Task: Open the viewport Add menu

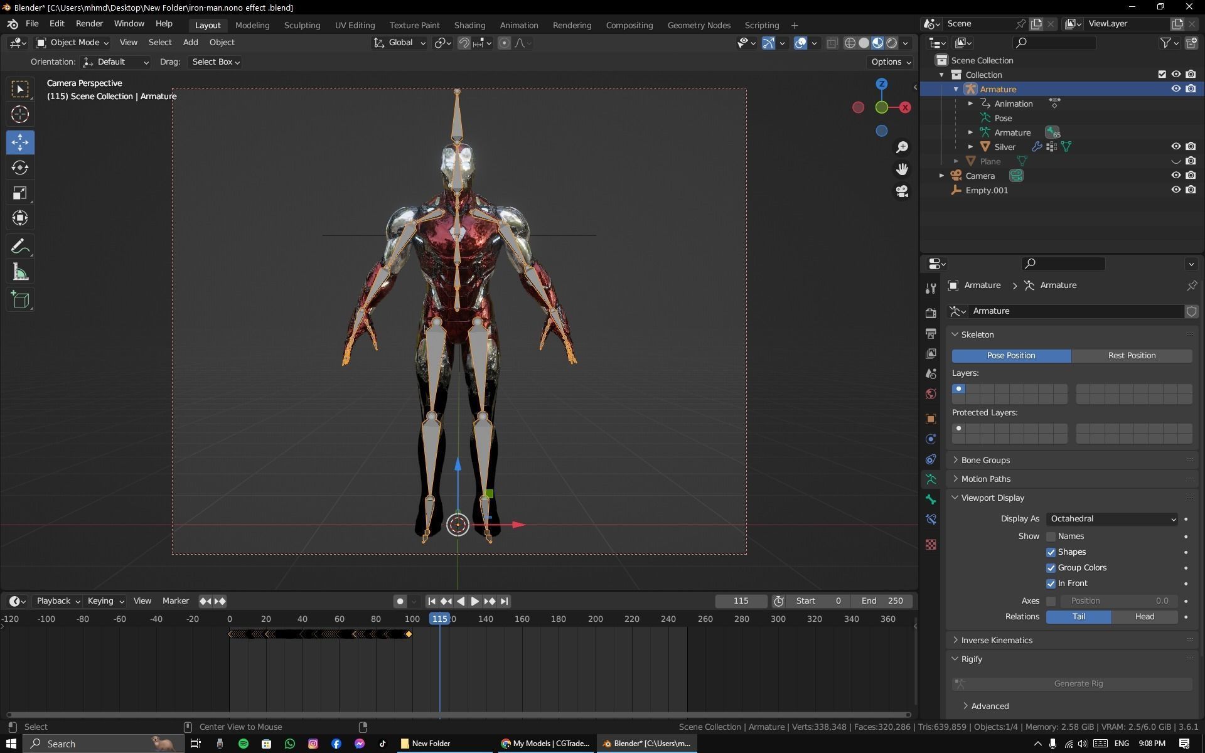Action: tap(190, 43)
